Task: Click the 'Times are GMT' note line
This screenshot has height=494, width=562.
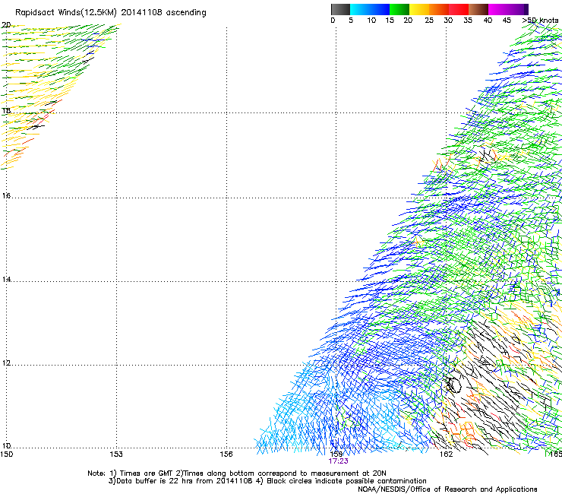Action: 236,473
